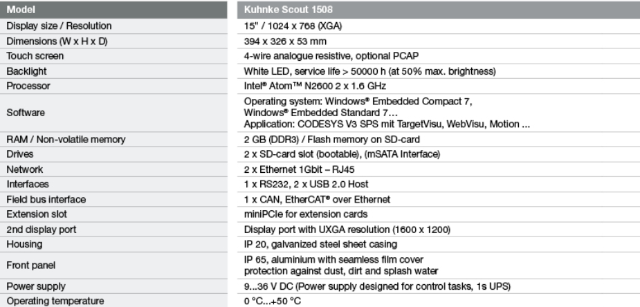Select the CODESYS V3 SPS application line

tap(387, 124)
